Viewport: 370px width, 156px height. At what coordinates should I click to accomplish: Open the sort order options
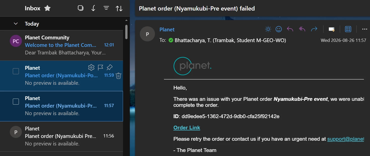click(x=119, y=8)
